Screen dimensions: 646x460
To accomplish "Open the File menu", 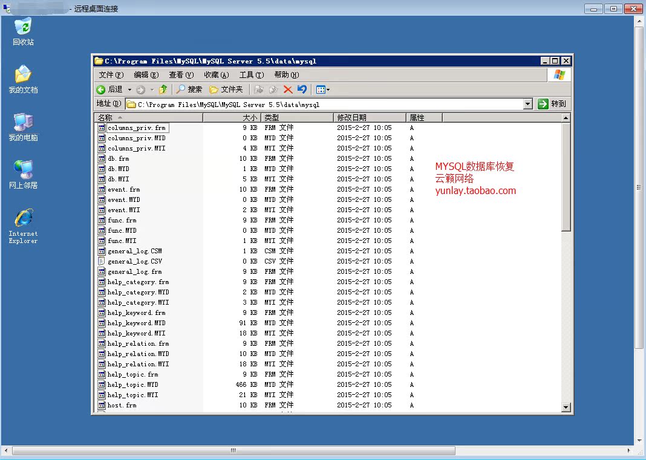I will (x=111, y=74).
